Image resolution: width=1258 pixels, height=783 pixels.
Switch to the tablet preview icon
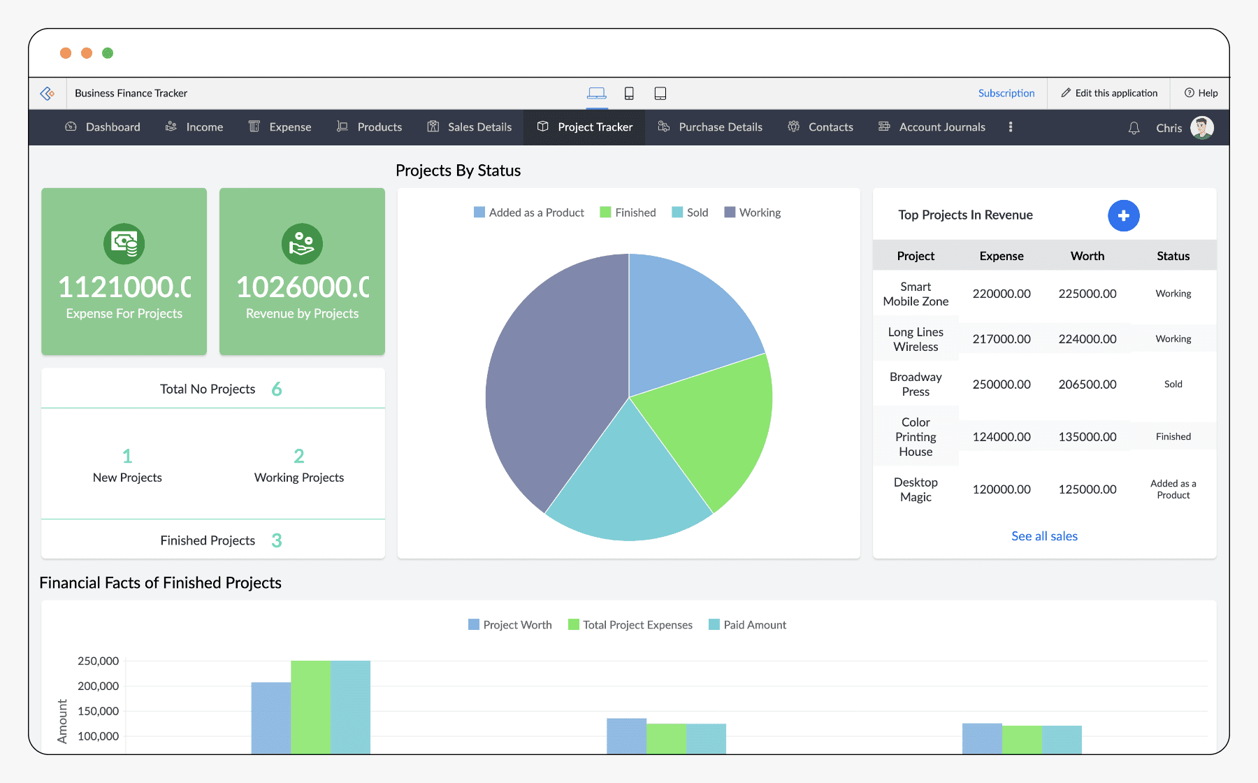click(x=660, y=92)
